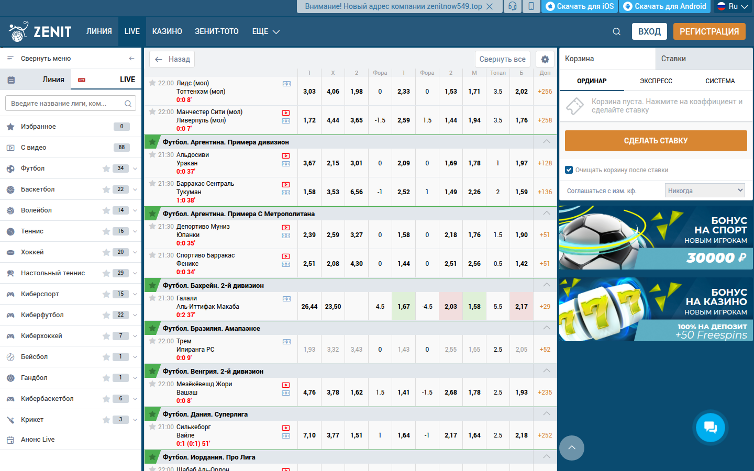The image size is (754, 471).
Task: Open the odds table settings gear
Action: (x=545, y=59)
